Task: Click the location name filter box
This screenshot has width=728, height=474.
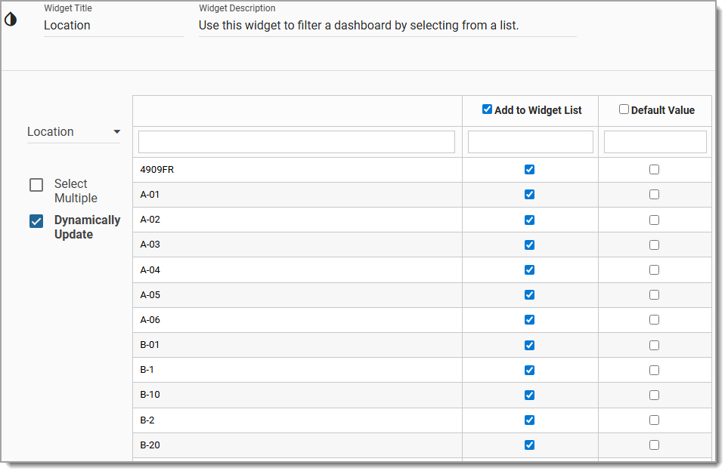Action: click(x=296, y=141)
